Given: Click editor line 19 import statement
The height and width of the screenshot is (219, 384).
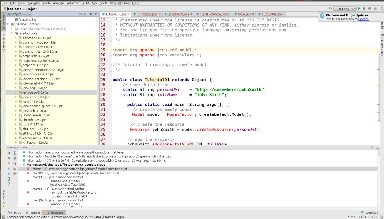Looking at the screenshot, I should 156,50.
